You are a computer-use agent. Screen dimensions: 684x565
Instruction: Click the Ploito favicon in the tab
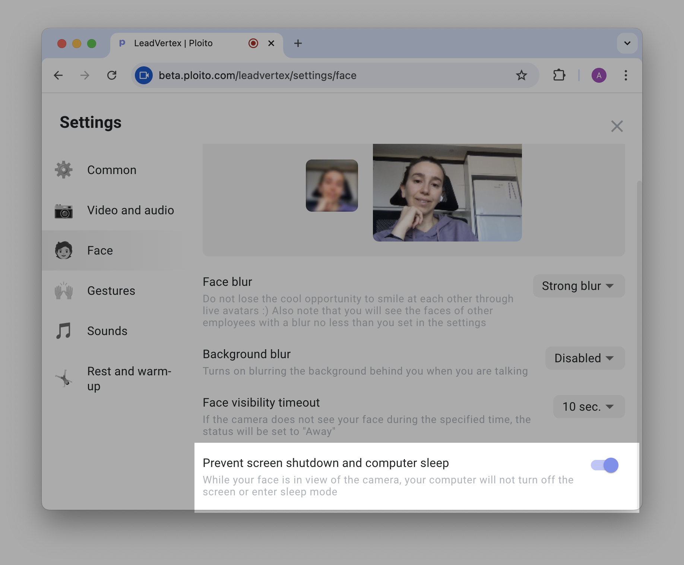coord(122,43)
